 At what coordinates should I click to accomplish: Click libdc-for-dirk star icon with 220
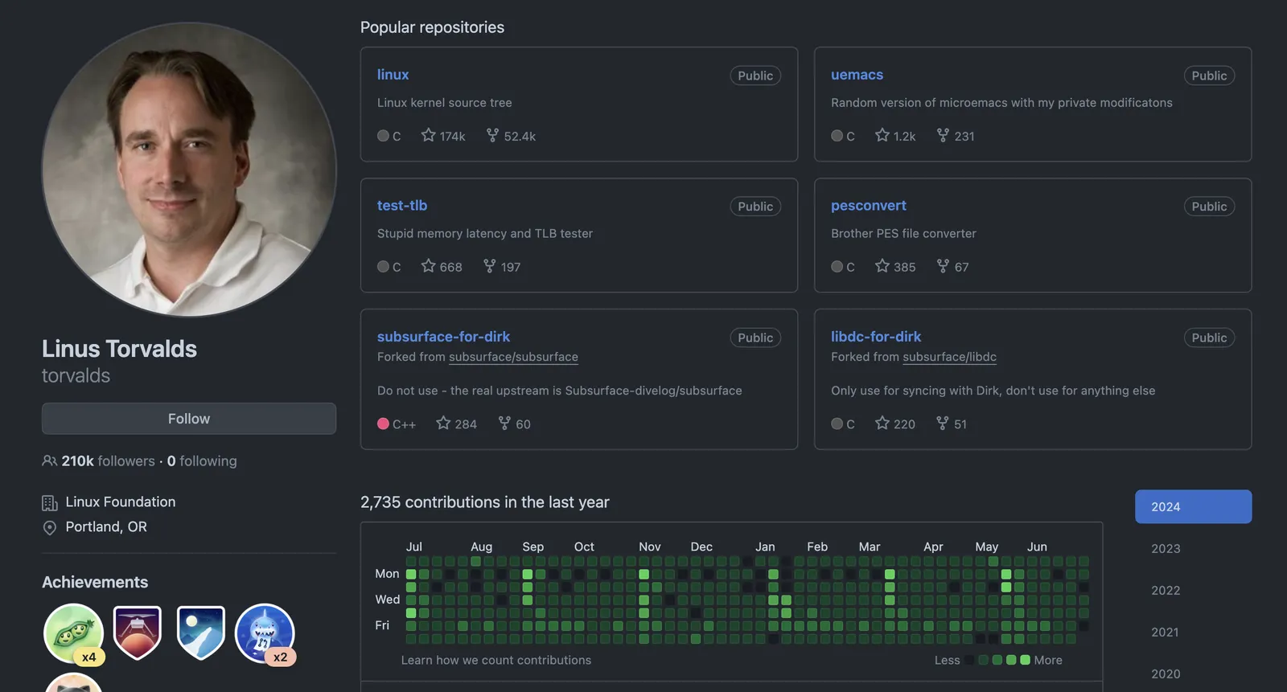pos(882,423)
